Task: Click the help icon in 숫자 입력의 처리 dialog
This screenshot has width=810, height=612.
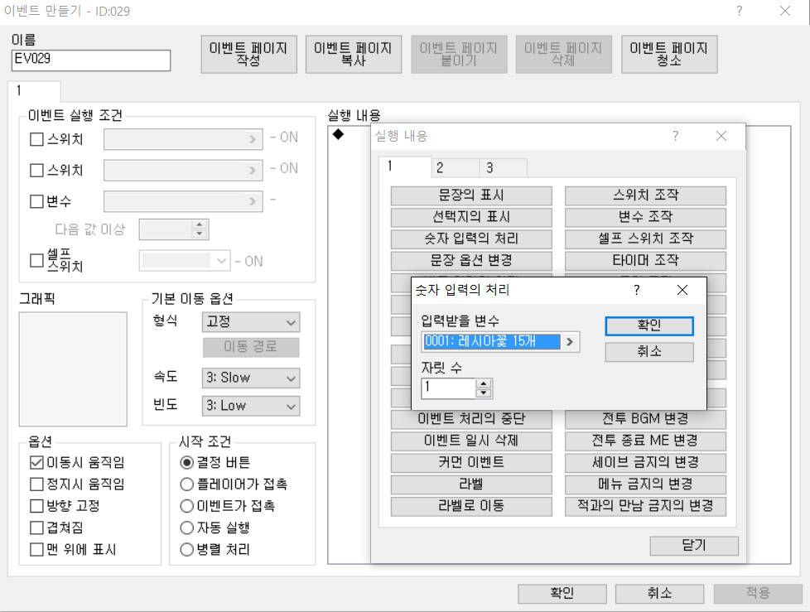Action: (x=636, y=290)
